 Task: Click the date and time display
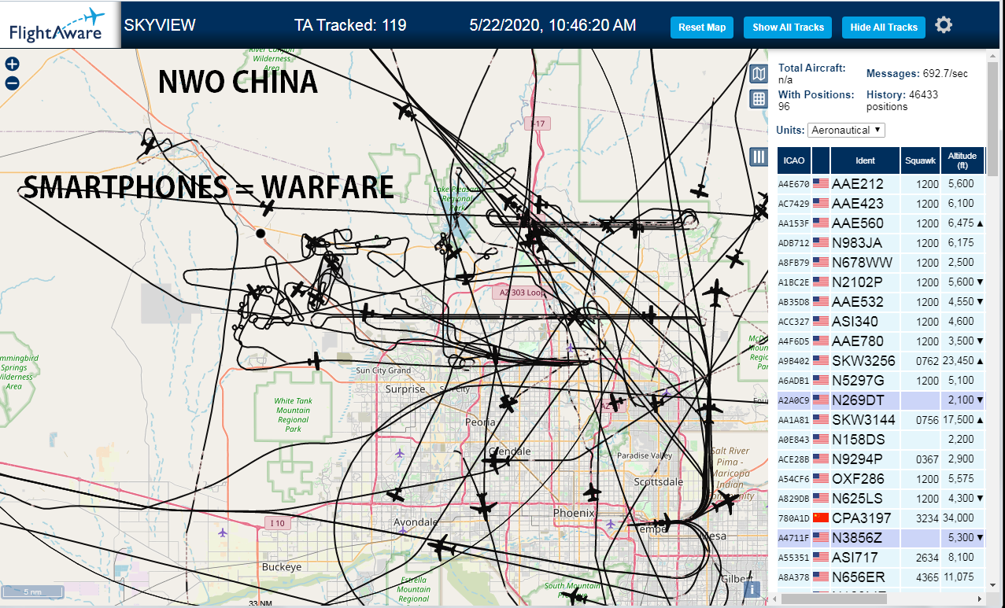552,25
